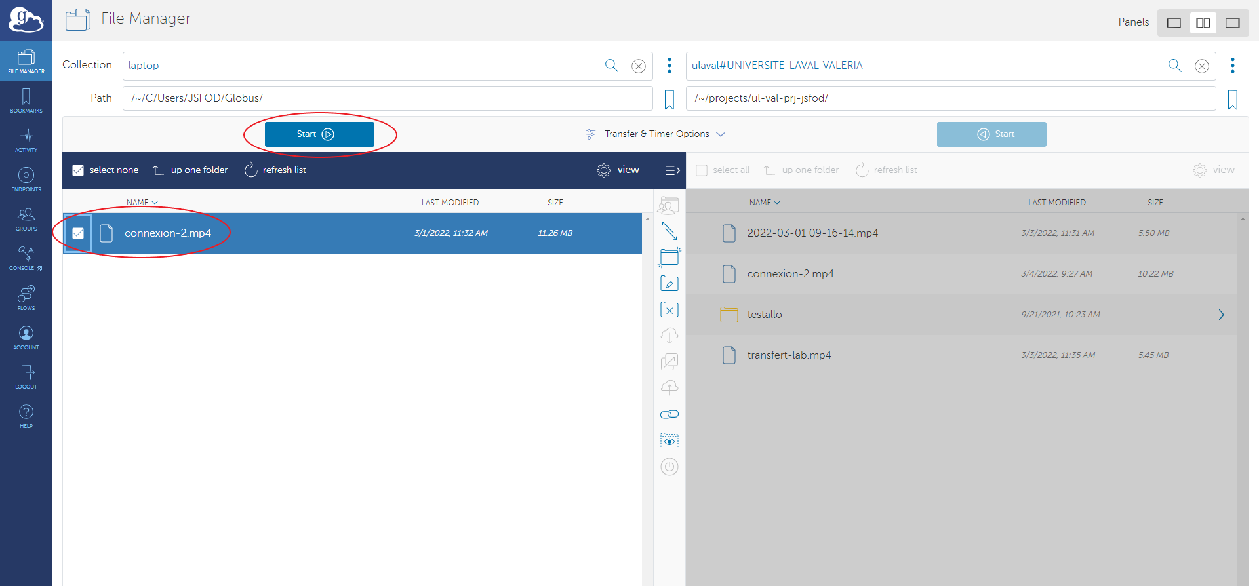Select File Manager in sidebar
The image size is (1259, 586).
click(x=26, y=62)
